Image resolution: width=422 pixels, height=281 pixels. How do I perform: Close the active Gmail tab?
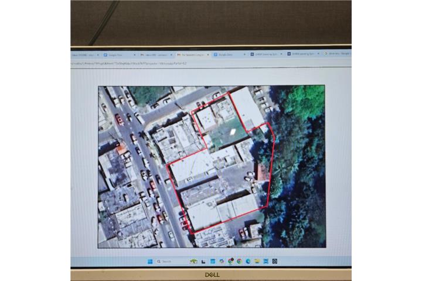point(207,54)
